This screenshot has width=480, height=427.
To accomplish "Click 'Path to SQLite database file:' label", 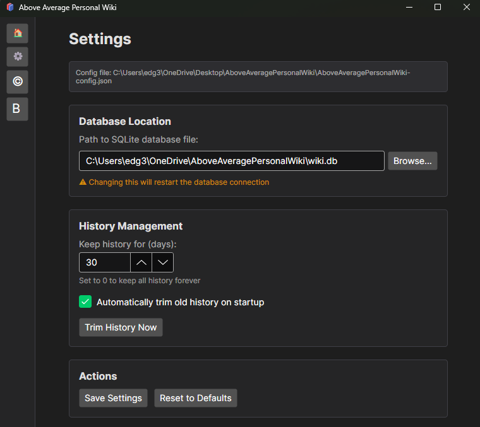I will [138, 139].
